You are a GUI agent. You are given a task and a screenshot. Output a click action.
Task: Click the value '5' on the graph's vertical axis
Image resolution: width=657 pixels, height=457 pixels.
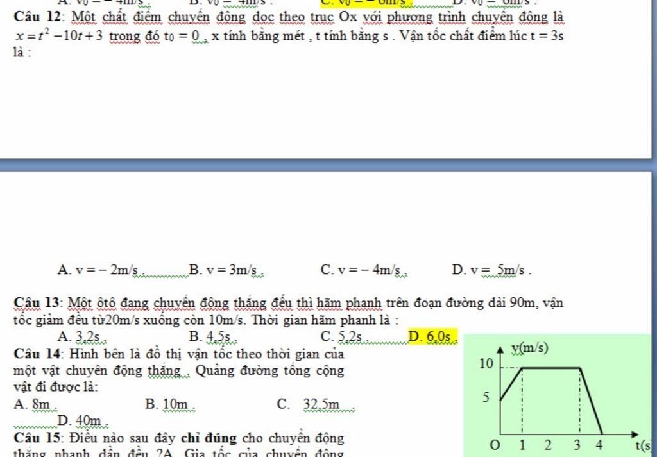pos(485,397)
